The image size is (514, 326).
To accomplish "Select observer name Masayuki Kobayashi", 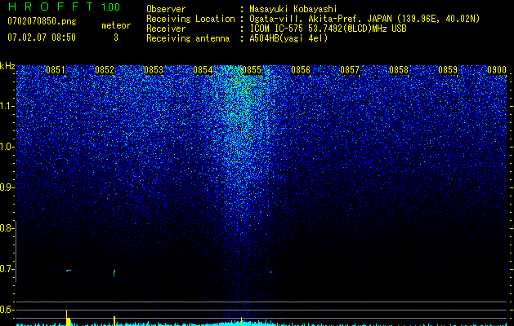I will 293,9.
